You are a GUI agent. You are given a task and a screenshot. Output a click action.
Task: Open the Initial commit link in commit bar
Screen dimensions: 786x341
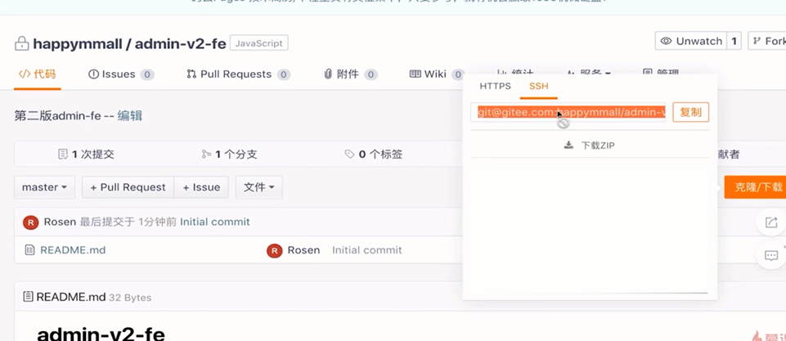[x=214, y=222]
